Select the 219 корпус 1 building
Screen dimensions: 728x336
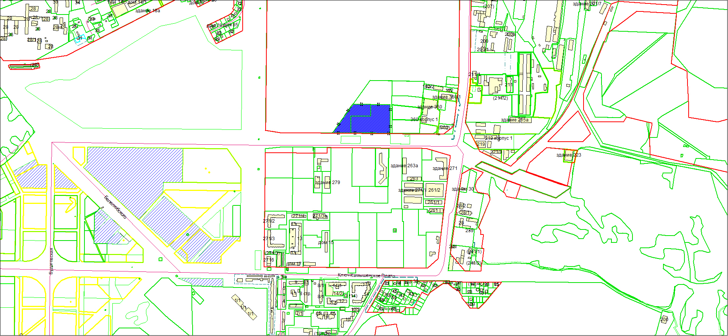[499, 138]
